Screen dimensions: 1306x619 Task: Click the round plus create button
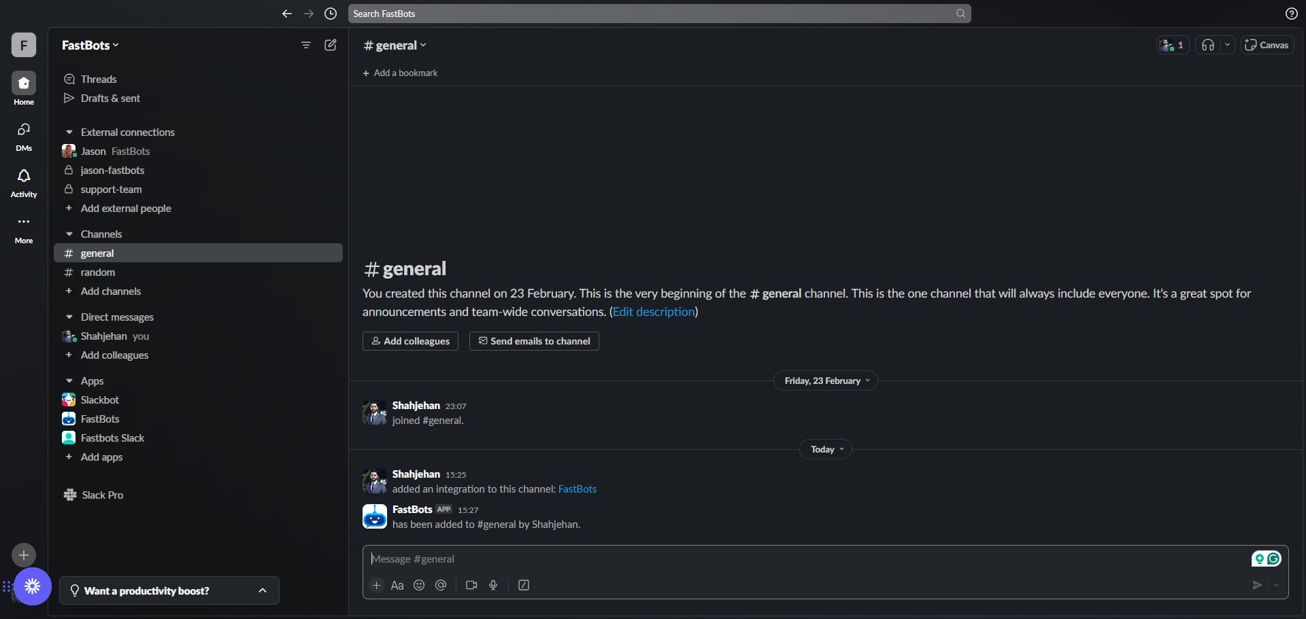pyautogui.click(x=24, y=555)
